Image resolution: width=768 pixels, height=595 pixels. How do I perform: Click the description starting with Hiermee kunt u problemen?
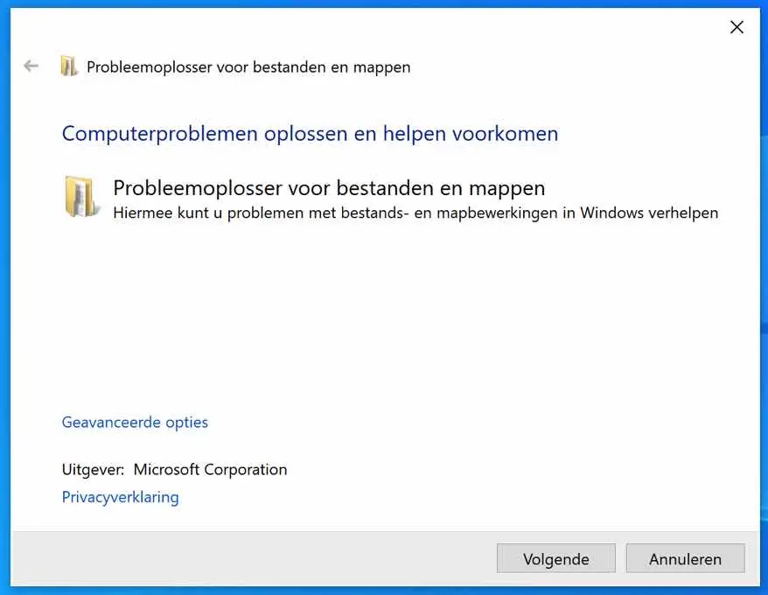pyautogui.click(x=415, y=213)
